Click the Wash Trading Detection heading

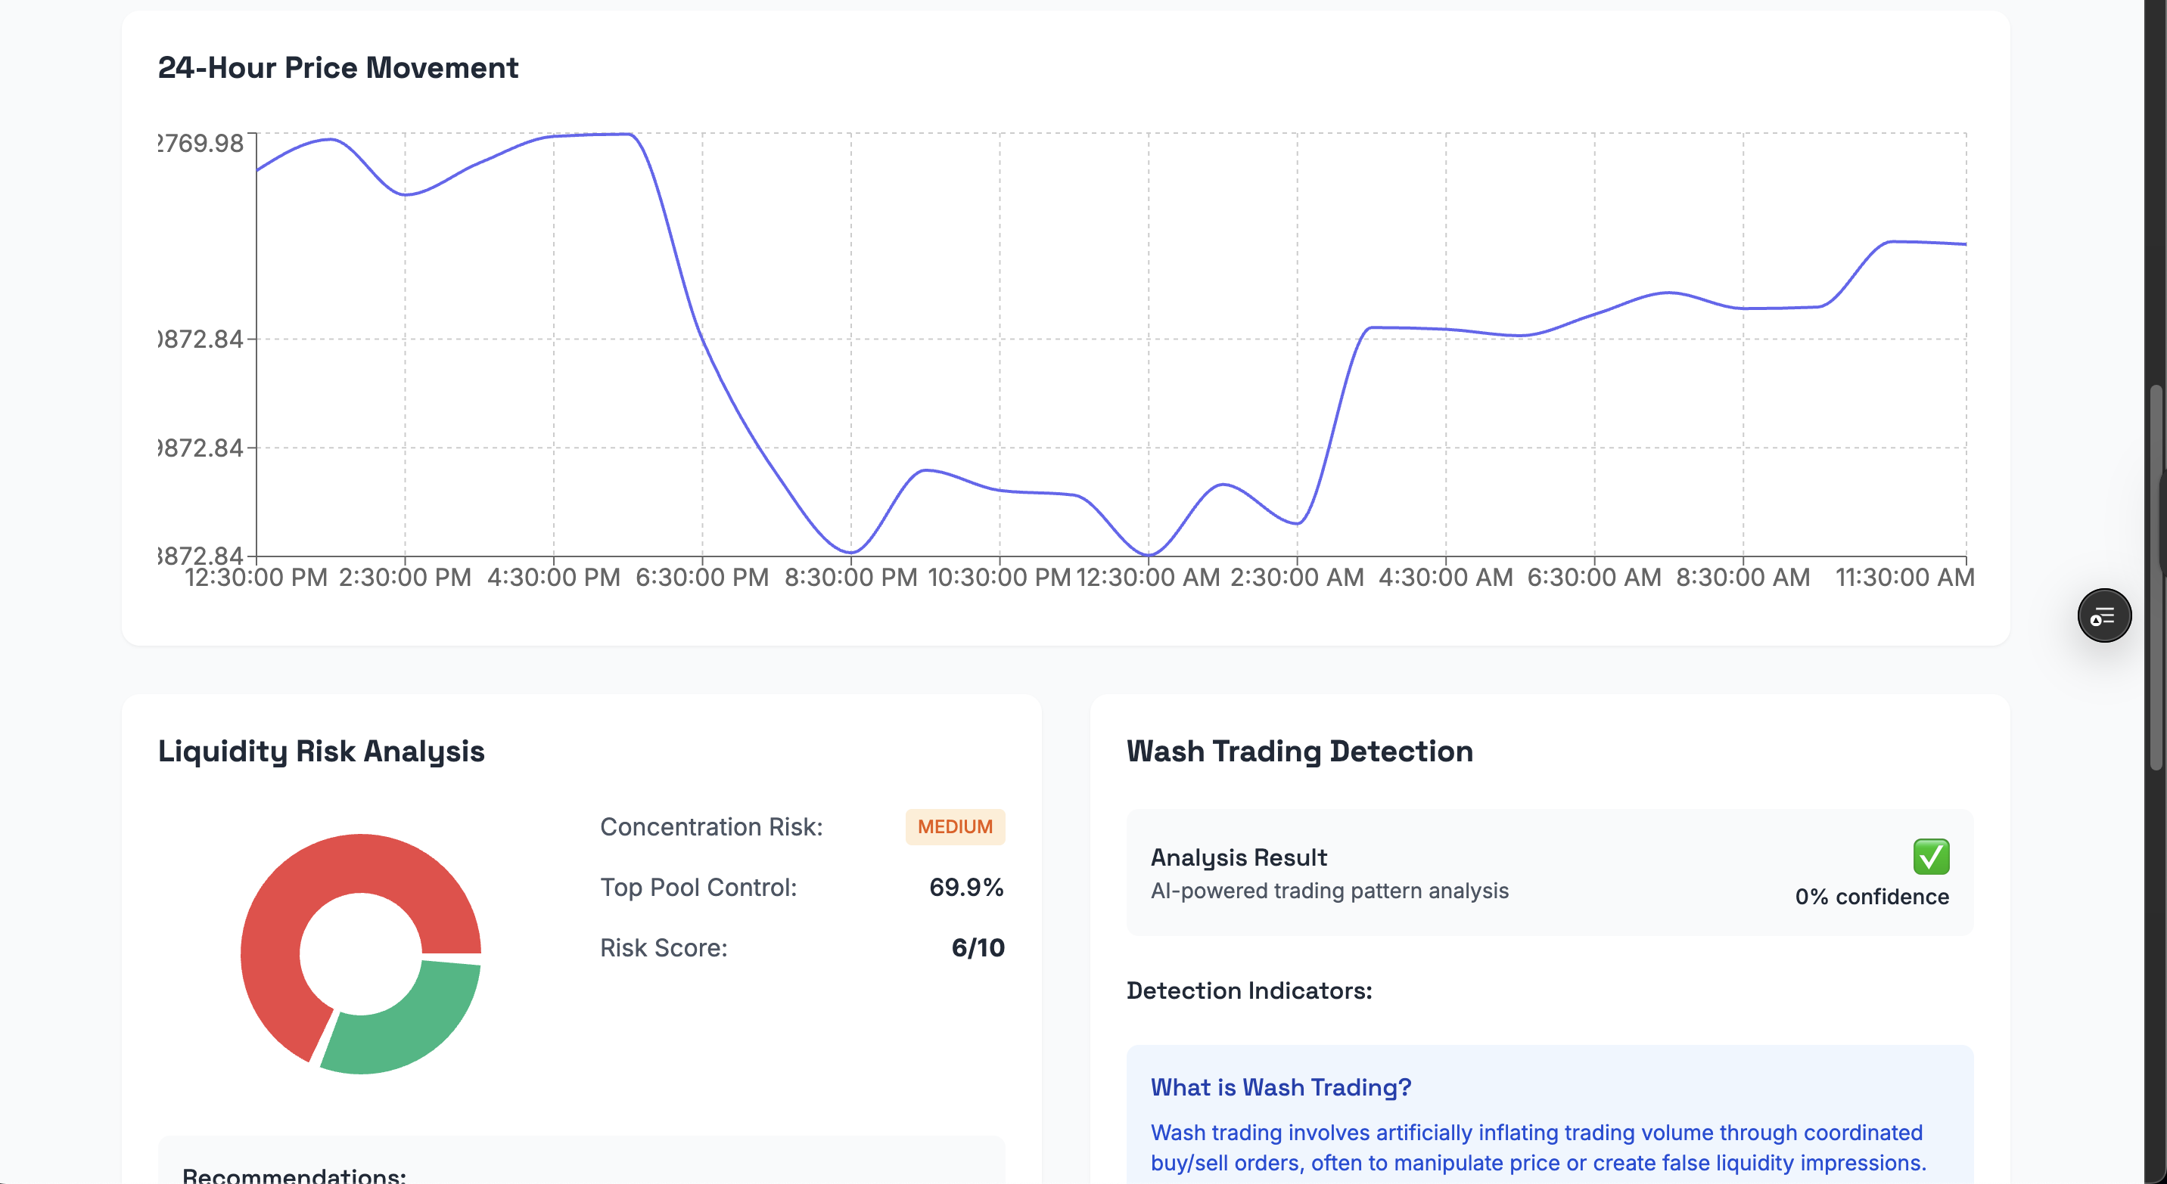coord(1299,752)
